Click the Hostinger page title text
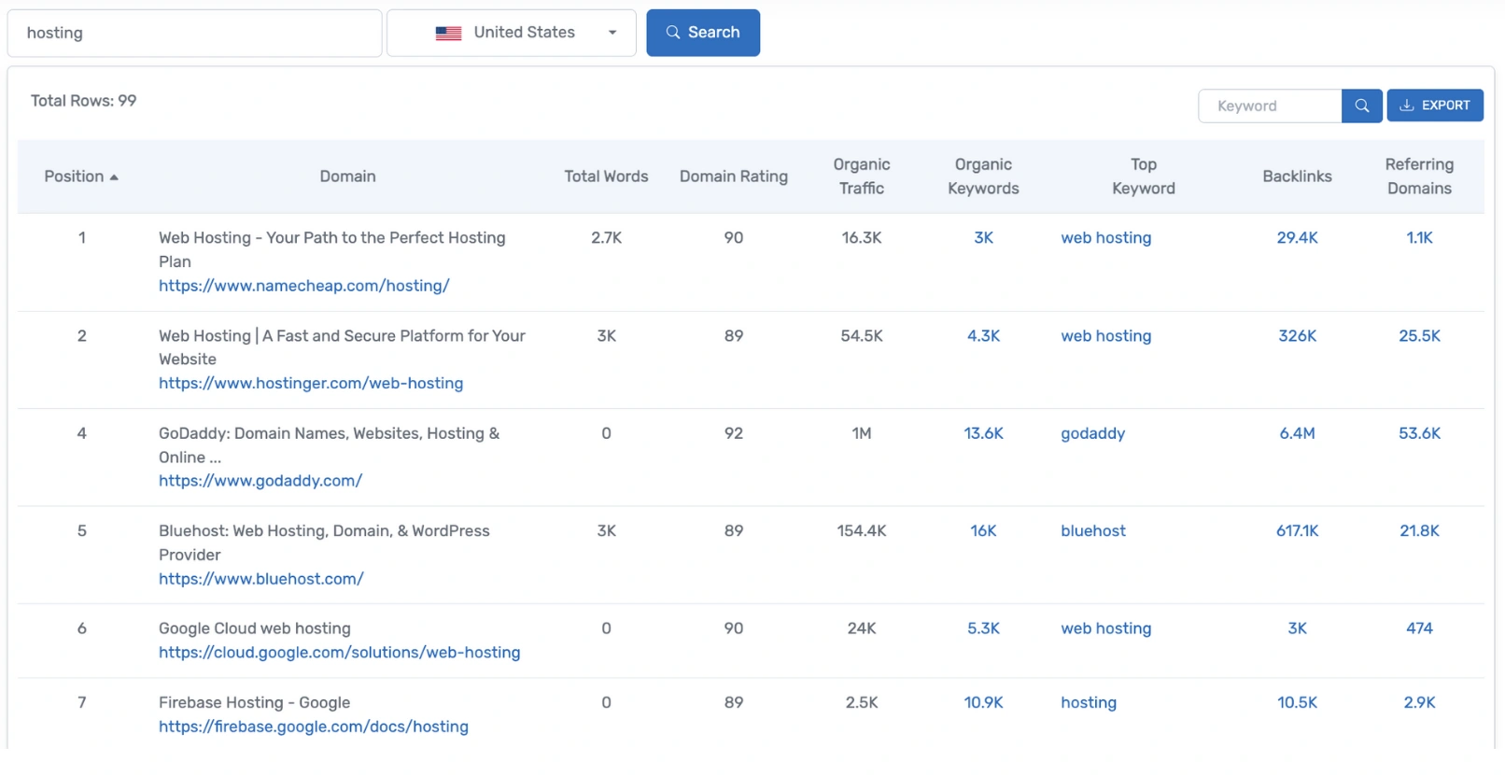The width and height of the screenshot is (1505, 775). [x=342, y=347]
